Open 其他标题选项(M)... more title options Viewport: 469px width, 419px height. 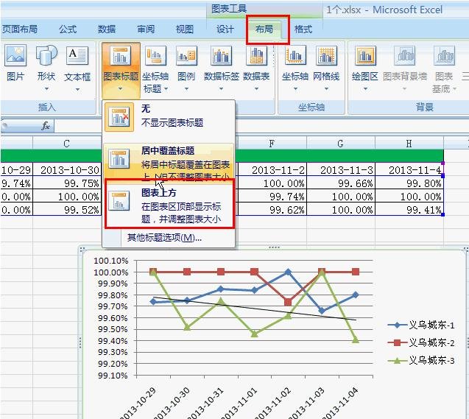coord(163,238)
